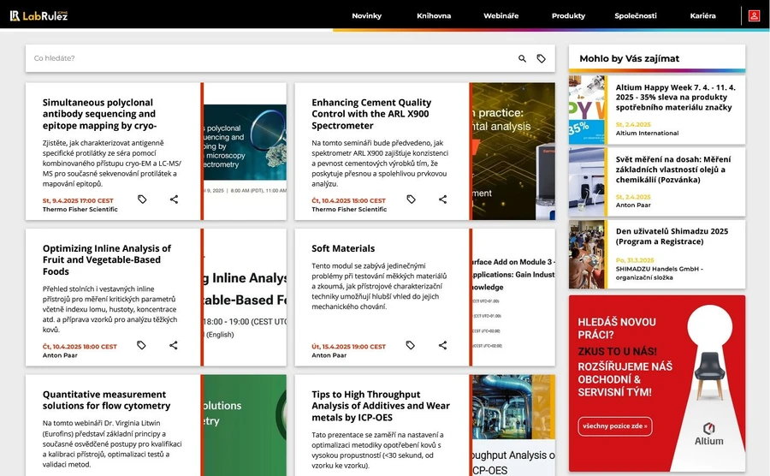
Task: Open the Kariéra page
Action: (702, 15)
